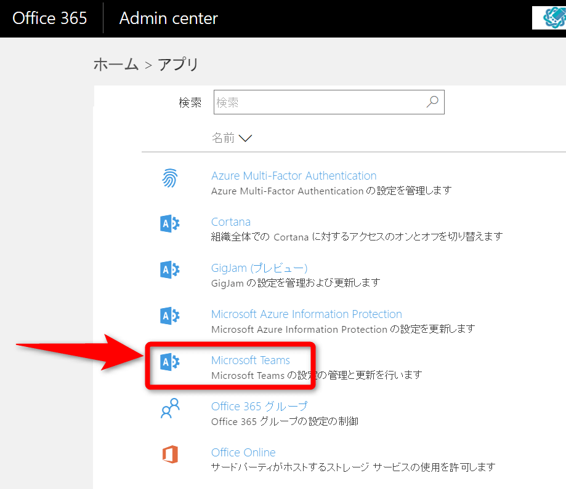Click the Cortana app settings icon
Image resolution: width=566 pixels, height=489 pixels.
click(x=169, y=224)
